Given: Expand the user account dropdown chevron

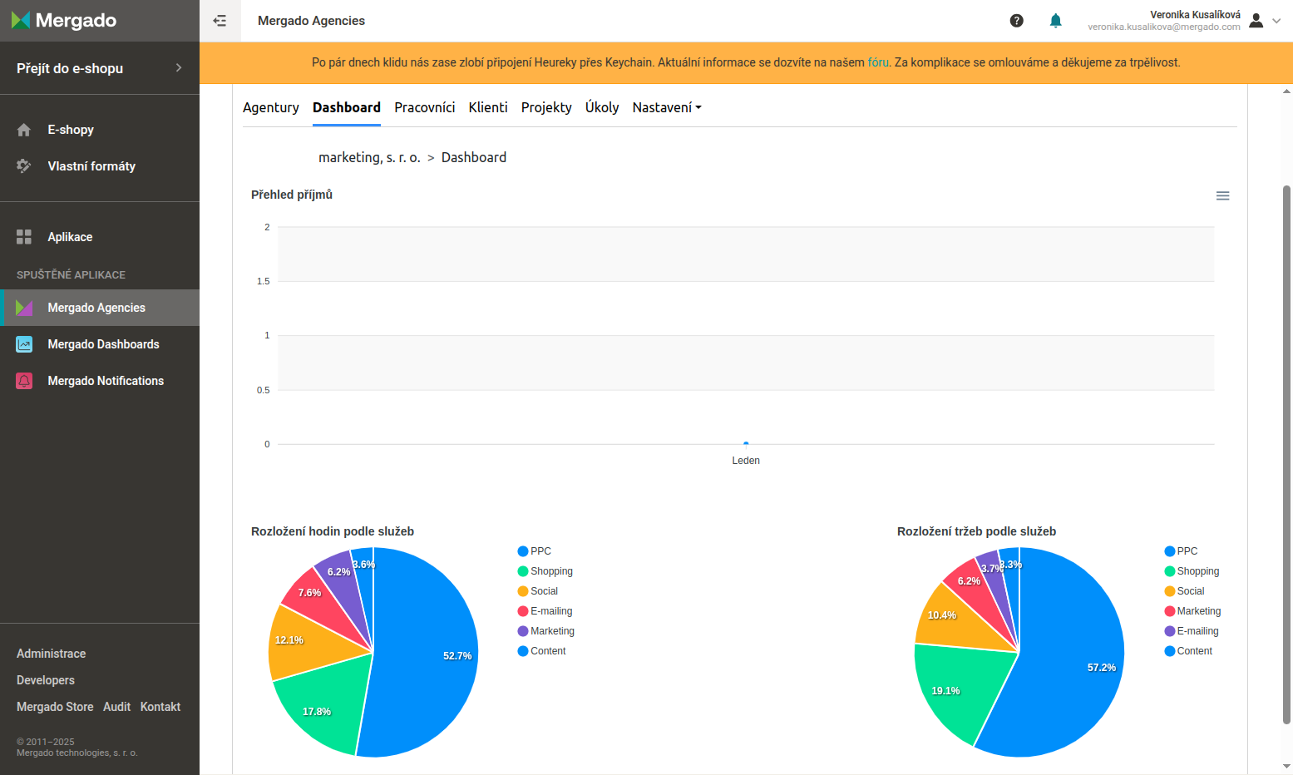Looking at the screenshot, I should tap(1276, 21).
